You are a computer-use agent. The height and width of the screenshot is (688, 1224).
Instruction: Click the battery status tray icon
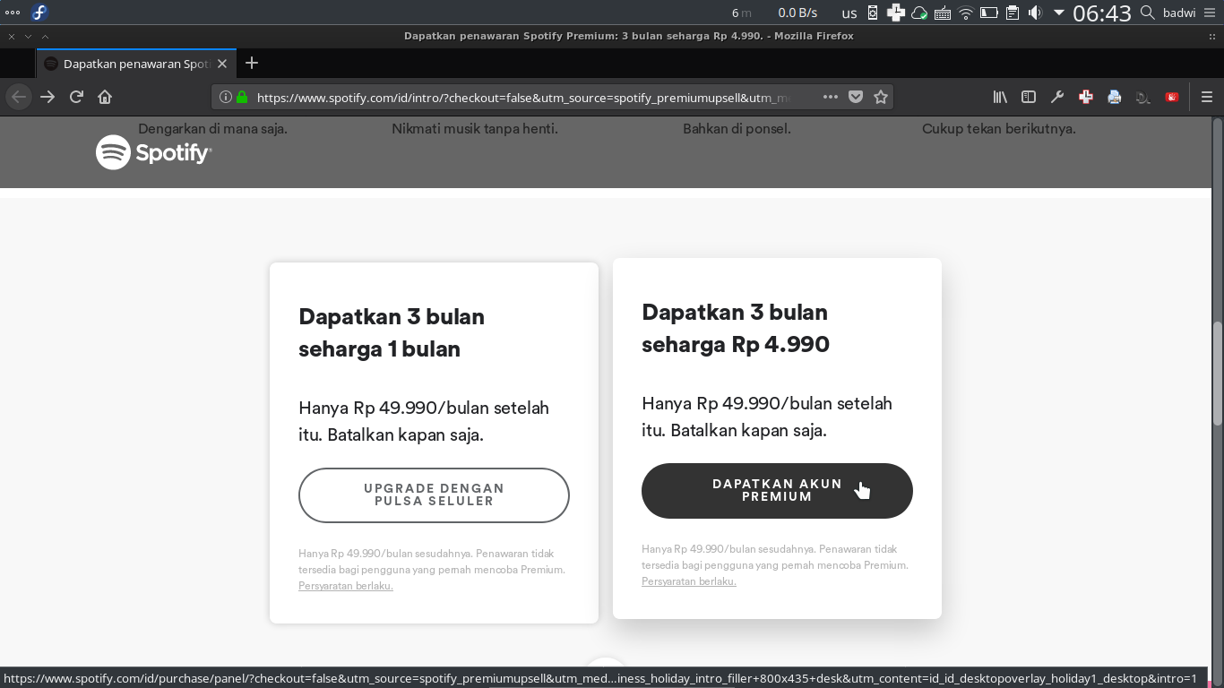[988, 13]
